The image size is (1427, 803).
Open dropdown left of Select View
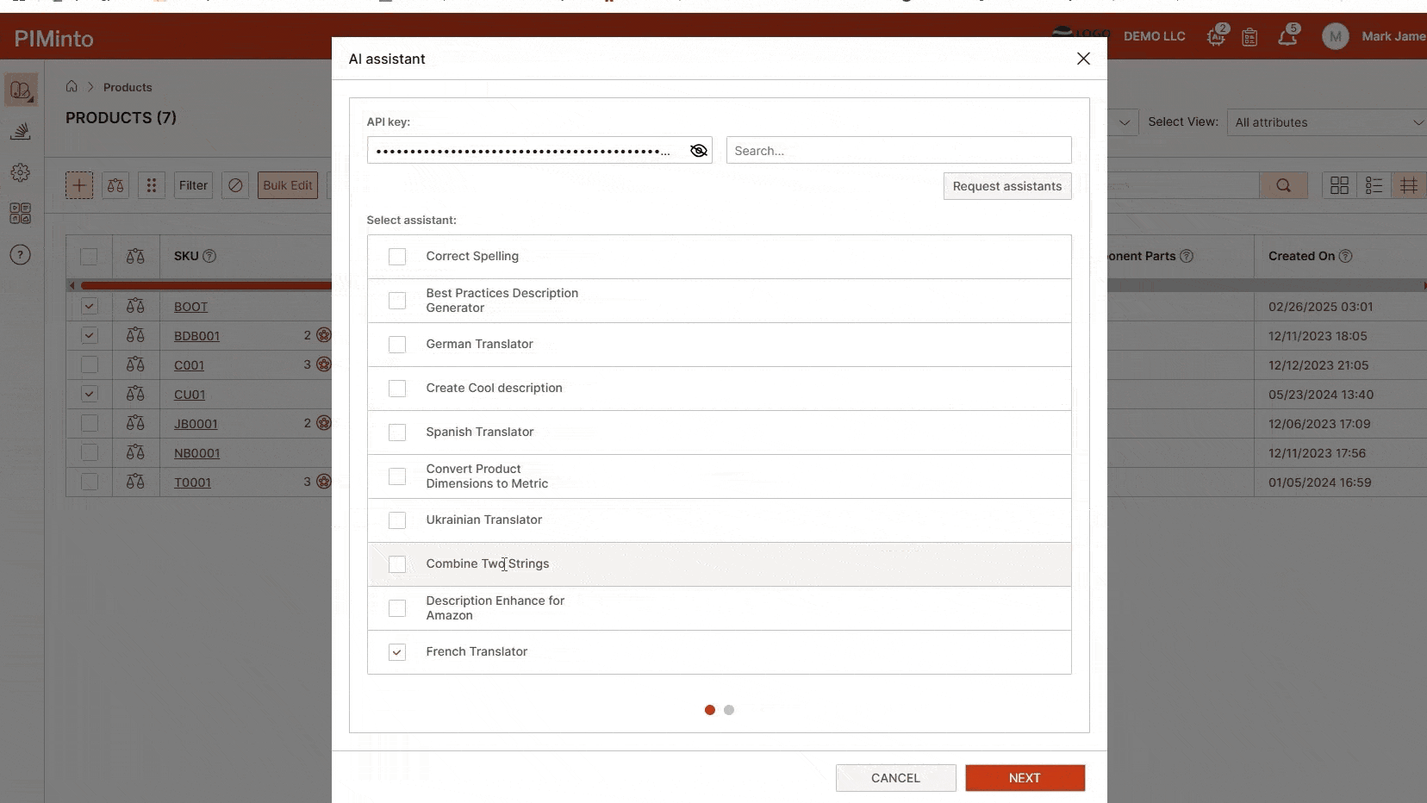(x=1122, y=122)
